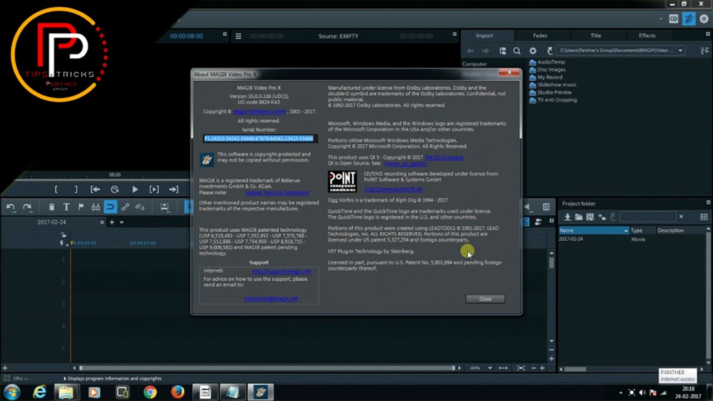Image resolution: width=713 pixels, height=401 pixels.
Task: Click the ungroup broken chain icon
Action: [140, 207]
